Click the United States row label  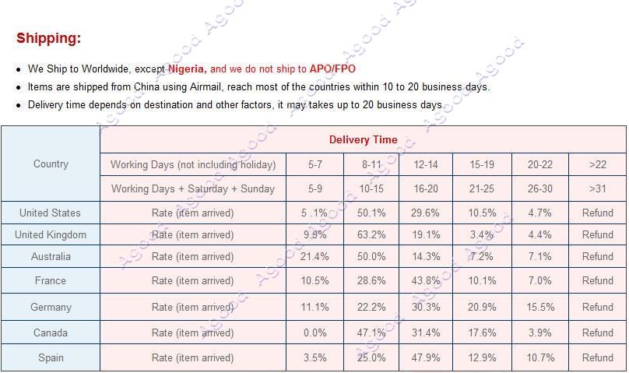51,213
